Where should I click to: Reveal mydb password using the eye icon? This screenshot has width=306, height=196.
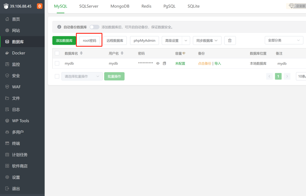point(158,63)
